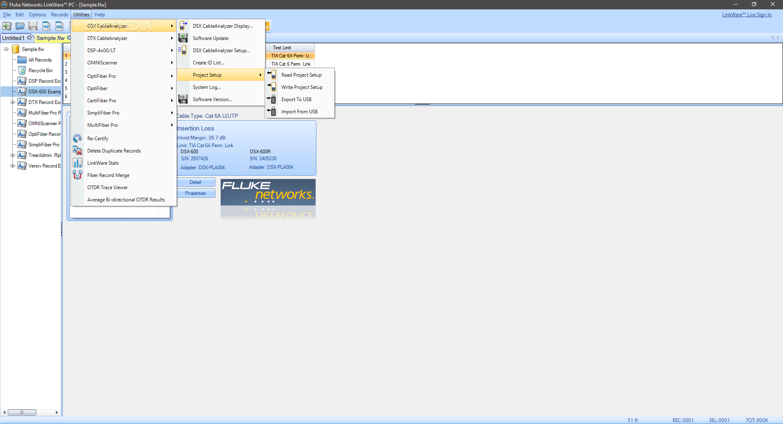783x424 pixels.
Task: Click the Re-Certify icon
Action: click(x=77, y=138)
